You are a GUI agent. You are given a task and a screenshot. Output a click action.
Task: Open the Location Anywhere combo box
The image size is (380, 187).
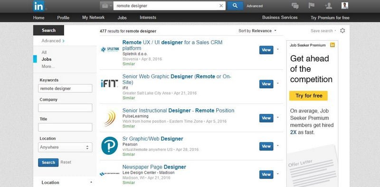(x=65, y=147)
